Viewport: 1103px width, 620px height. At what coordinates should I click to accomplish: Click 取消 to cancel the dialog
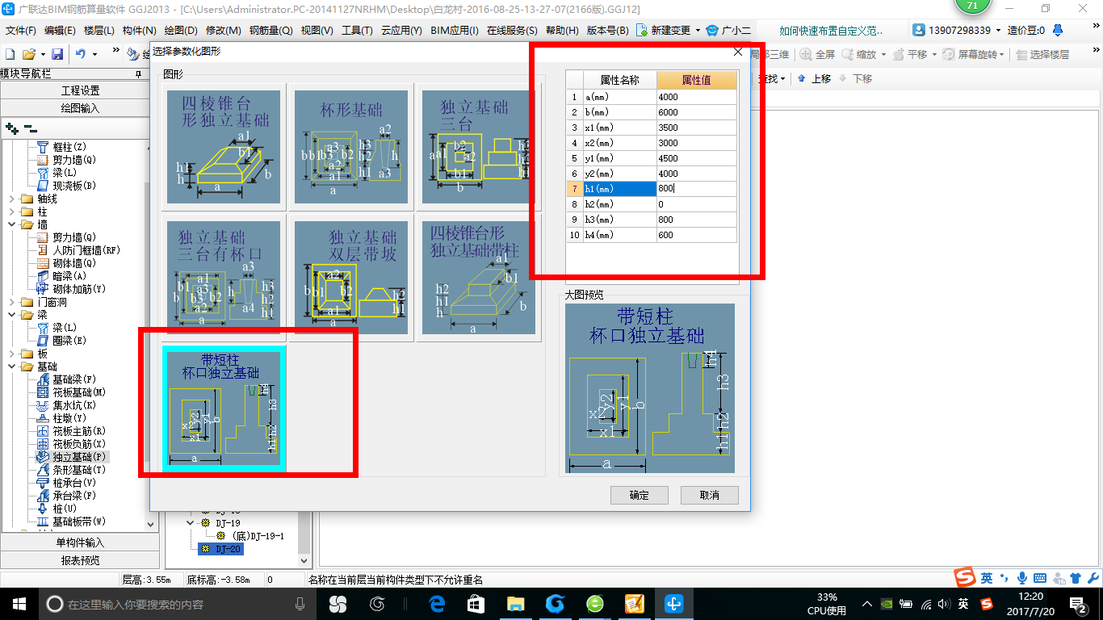(709, 495)
